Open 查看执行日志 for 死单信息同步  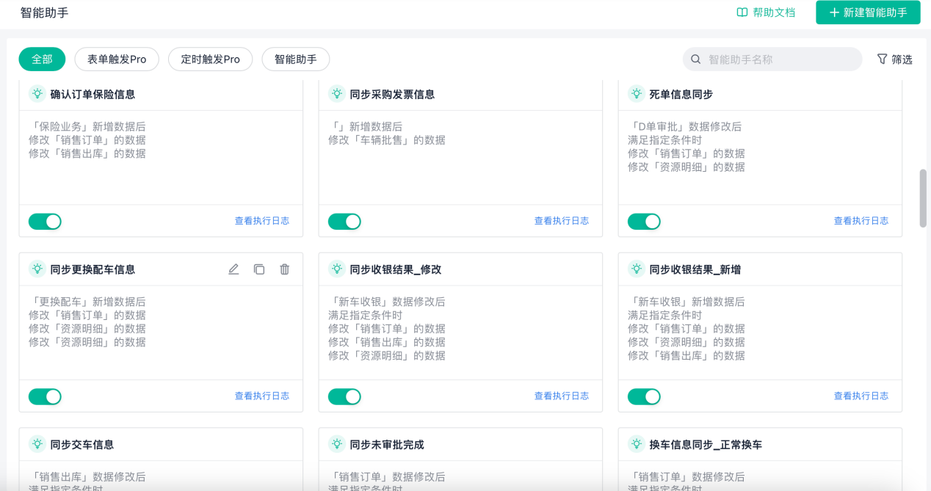point(861,221)
